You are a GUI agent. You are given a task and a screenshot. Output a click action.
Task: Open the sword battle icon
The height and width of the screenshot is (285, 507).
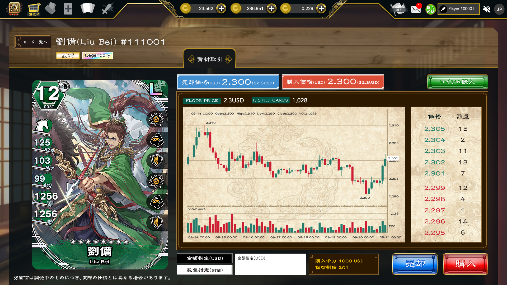tap(108, 8)
